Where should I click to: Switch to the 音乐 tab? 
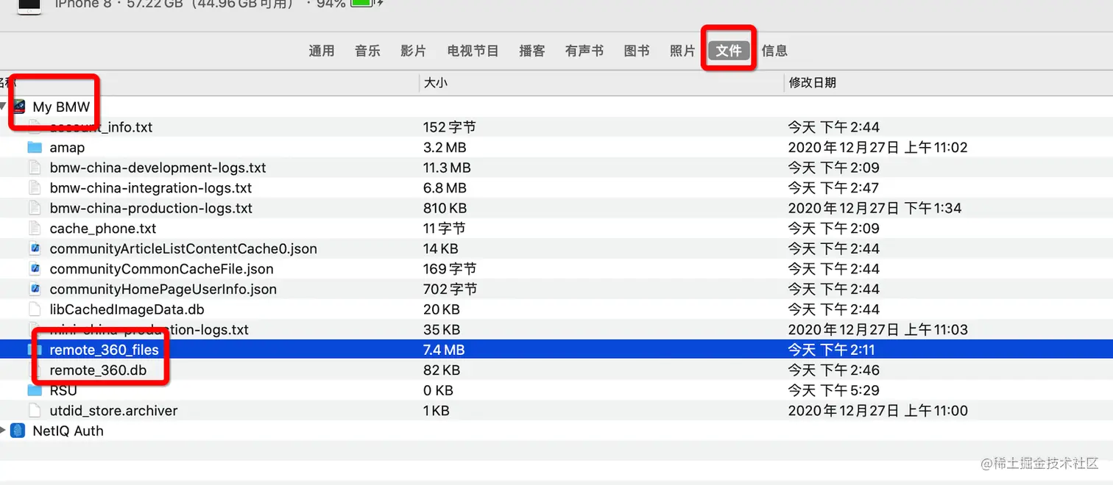(x=367, y=51)
